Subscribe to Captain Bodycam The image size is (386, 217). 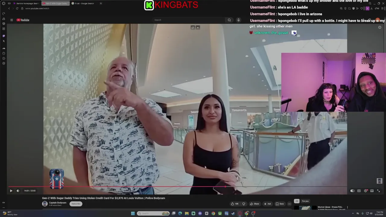(76, 204)
